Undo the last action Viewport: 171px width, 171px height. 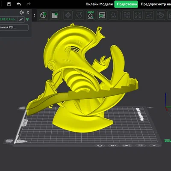(x=19, y=4)
